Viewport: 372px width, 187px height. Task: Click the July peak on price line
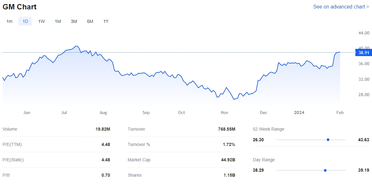pyautogui.click(x=76, y=46)
